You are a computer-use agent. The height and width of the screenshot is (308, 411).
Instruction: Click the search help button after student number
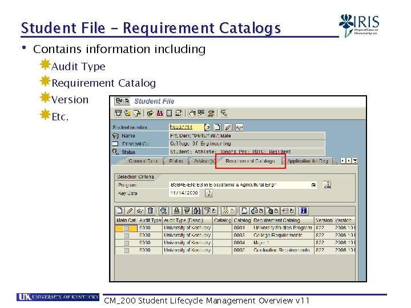[208, 127]
